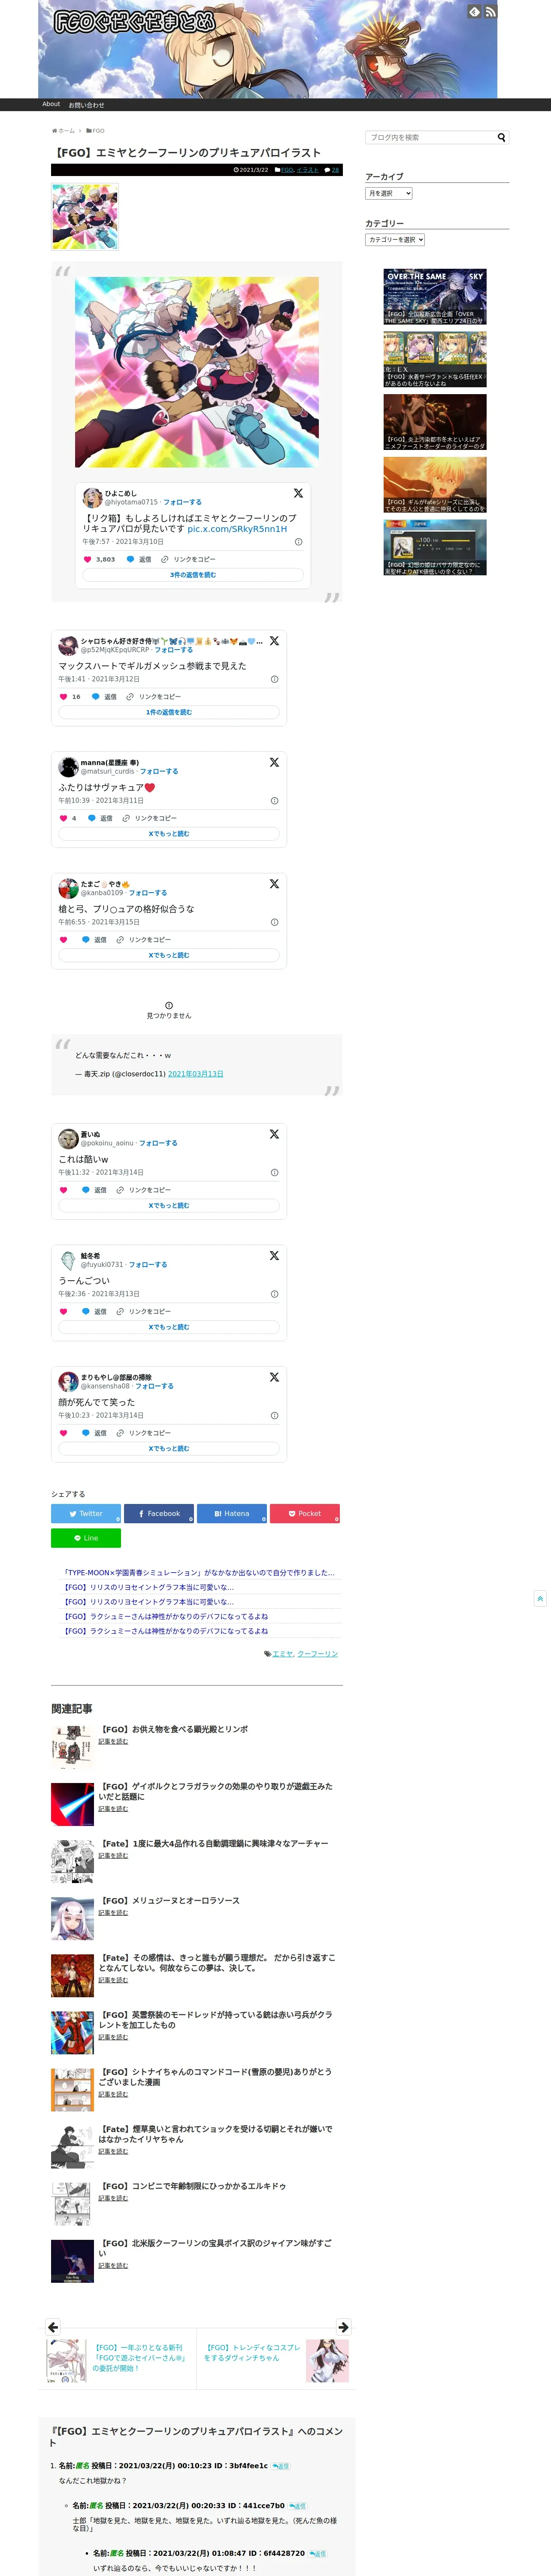Open info icon on ひよこめし's tweet
The image size is (551, 2576).
(x=298, y=542)
